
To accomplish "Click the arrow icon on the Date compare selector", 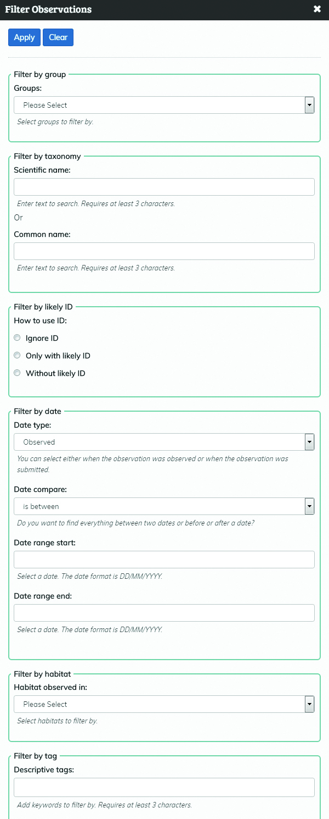I will [309, 506].
